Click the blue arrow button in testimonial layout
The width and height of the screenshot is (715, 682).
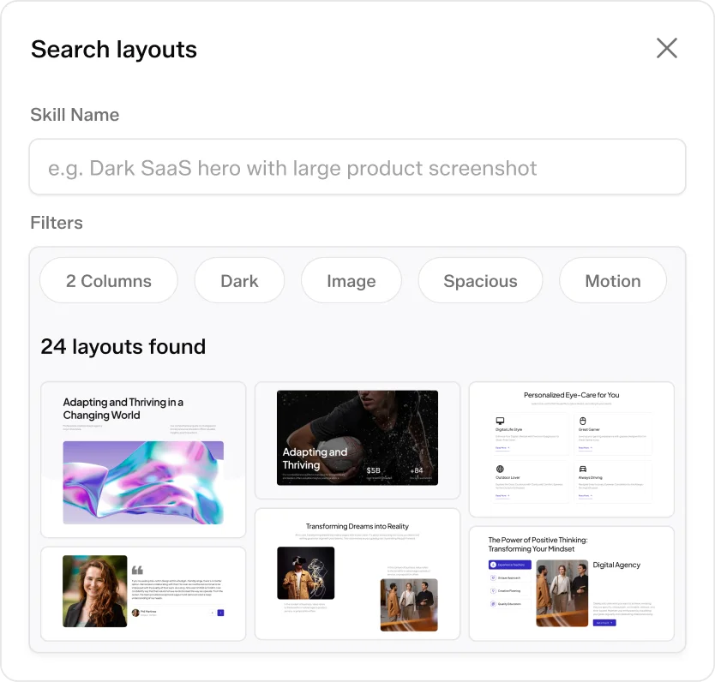[220, 613]
